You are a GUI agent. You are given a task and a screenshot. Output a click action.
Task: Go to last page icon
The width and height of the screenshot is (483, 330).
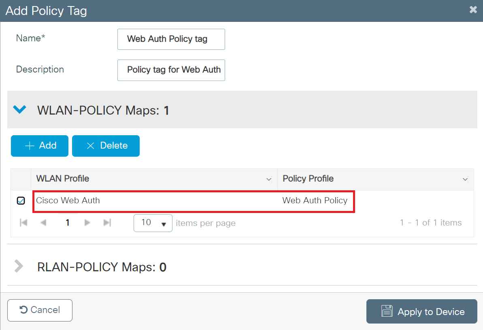point(107,223)
